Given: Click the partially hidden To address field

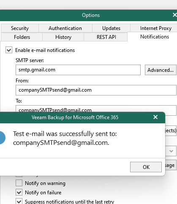Looking at the screenshot, I should (x=96, y=109).
